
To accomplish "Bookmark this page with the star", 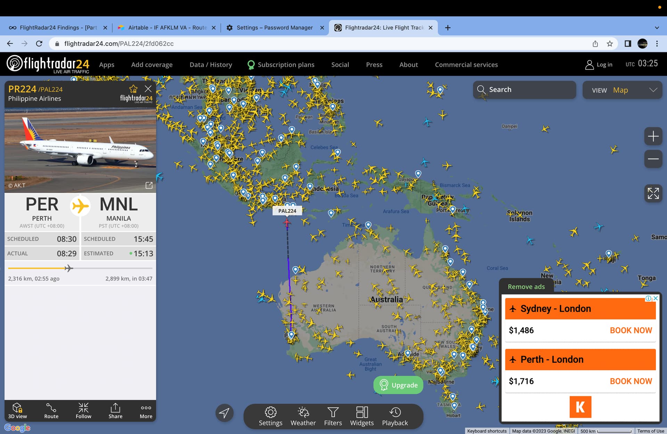I will pyautogui.click(x=610, y=43).
